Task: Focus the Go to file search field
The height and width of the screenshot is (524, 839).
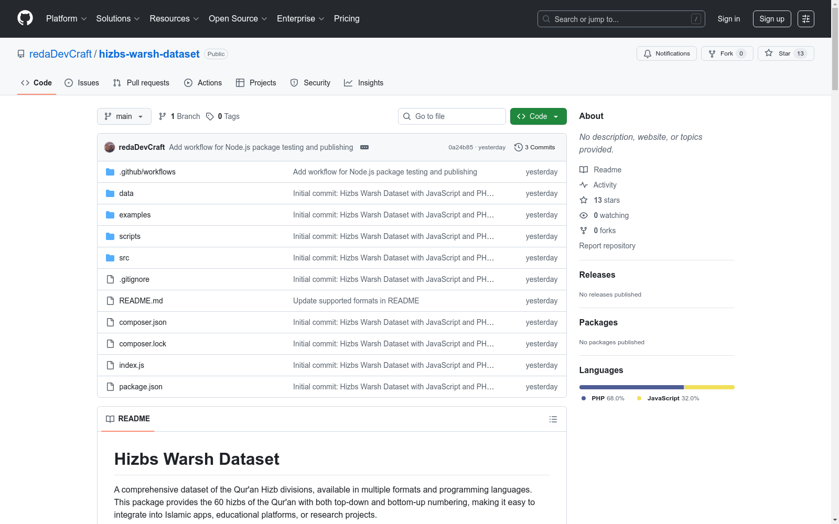Action: point(452,116)
